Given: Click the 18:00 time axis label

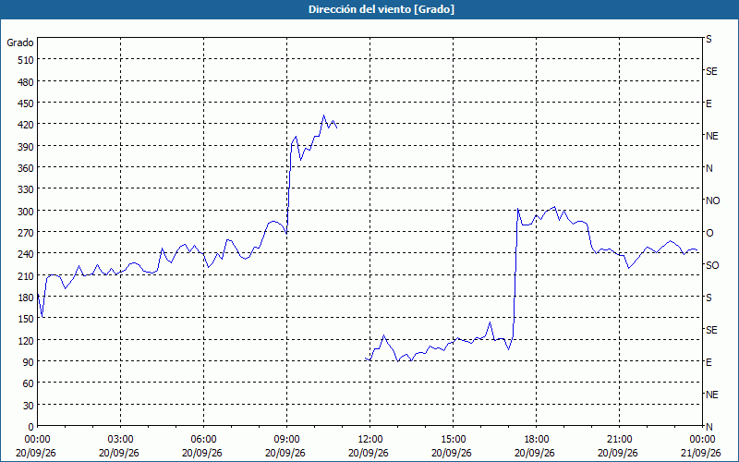Looking at the screenshot, I should click(537, 440).
